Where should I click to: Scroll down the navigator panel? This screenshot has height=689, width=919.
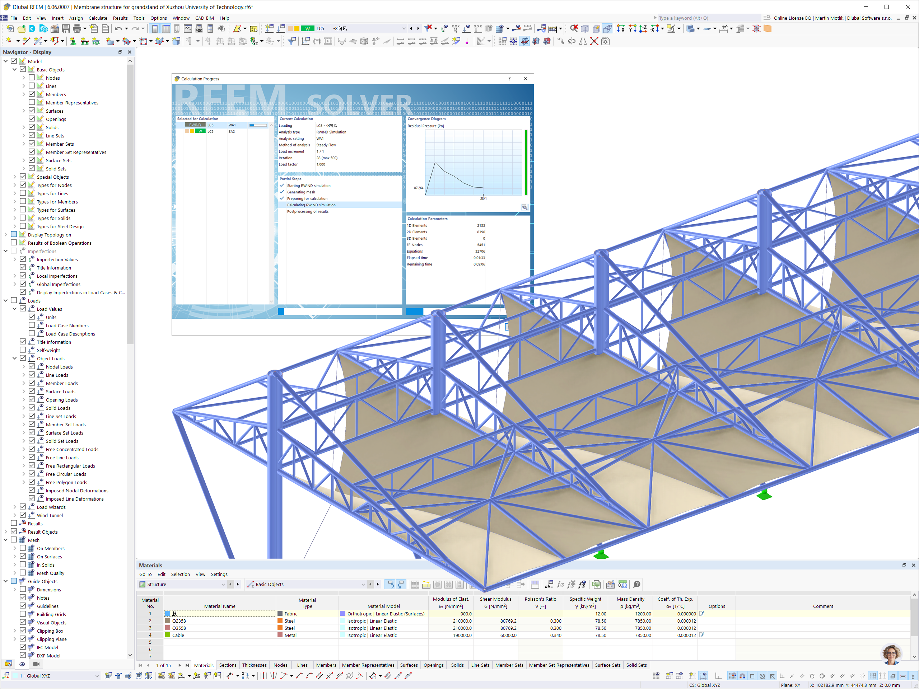(x=128, y=654)
